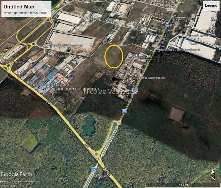
Task: Edit the map description text field
Action: (26, 13)
